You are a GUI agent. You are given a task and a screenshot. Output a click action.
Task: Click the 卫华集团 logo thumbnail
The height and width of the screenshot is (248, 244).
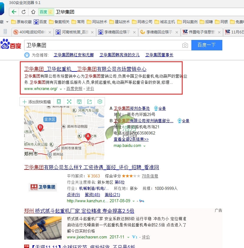(43, 187)
